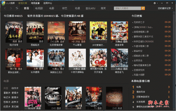Viewport: 176px width, 111px height.
Task: Select the 战争片 genre link
Action: click(15, 102)
